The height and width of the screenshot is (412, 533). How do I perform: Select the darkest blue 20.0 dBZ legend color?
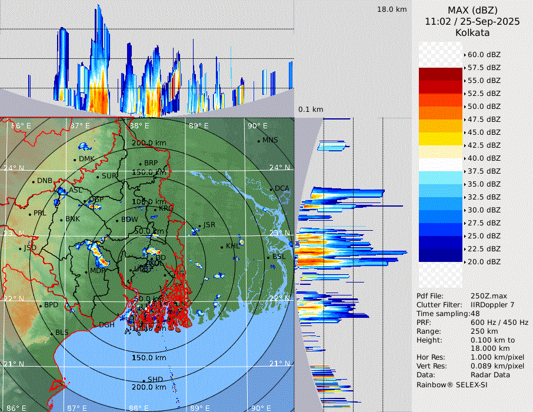point(441,255)
